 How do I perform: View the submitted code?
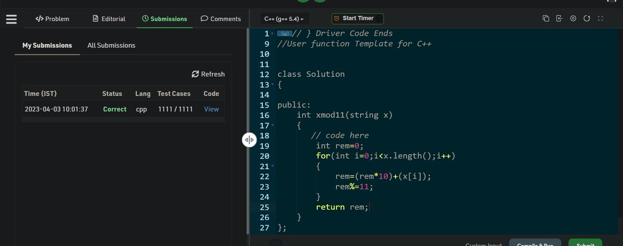211,109
